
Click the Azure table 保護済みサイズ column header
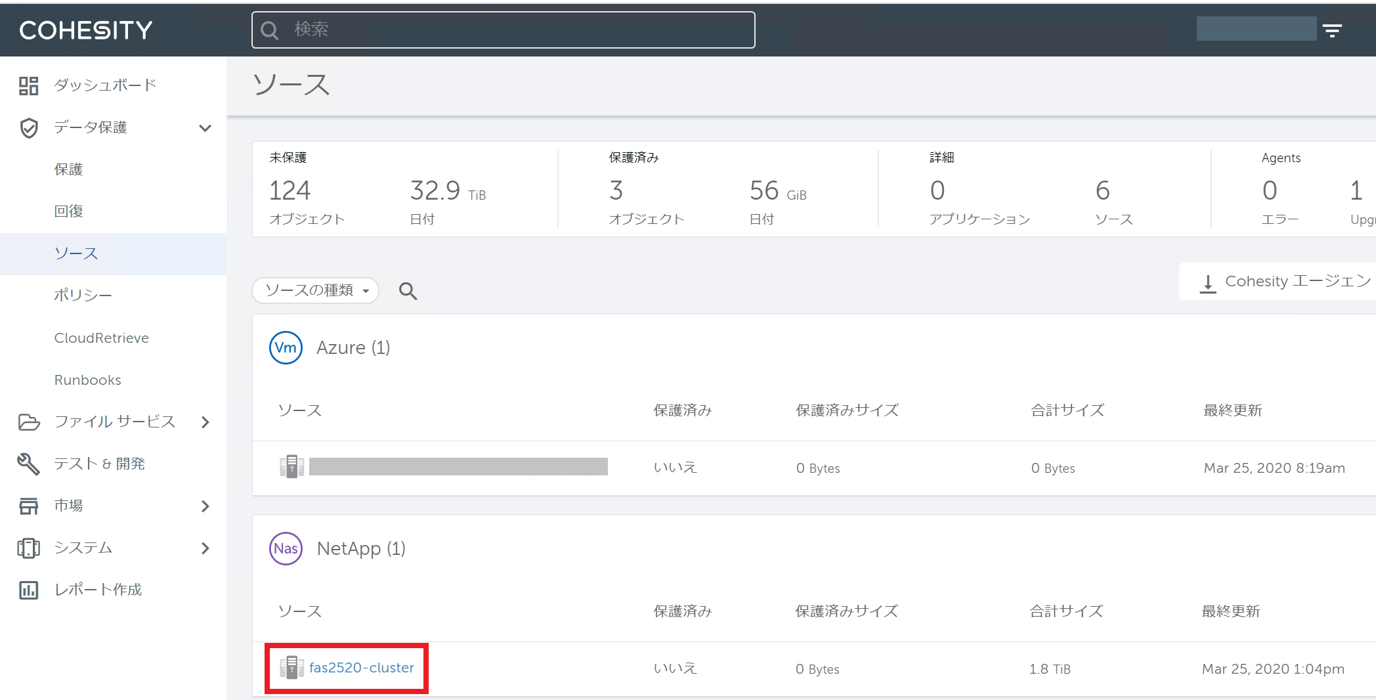coord(848,410)
